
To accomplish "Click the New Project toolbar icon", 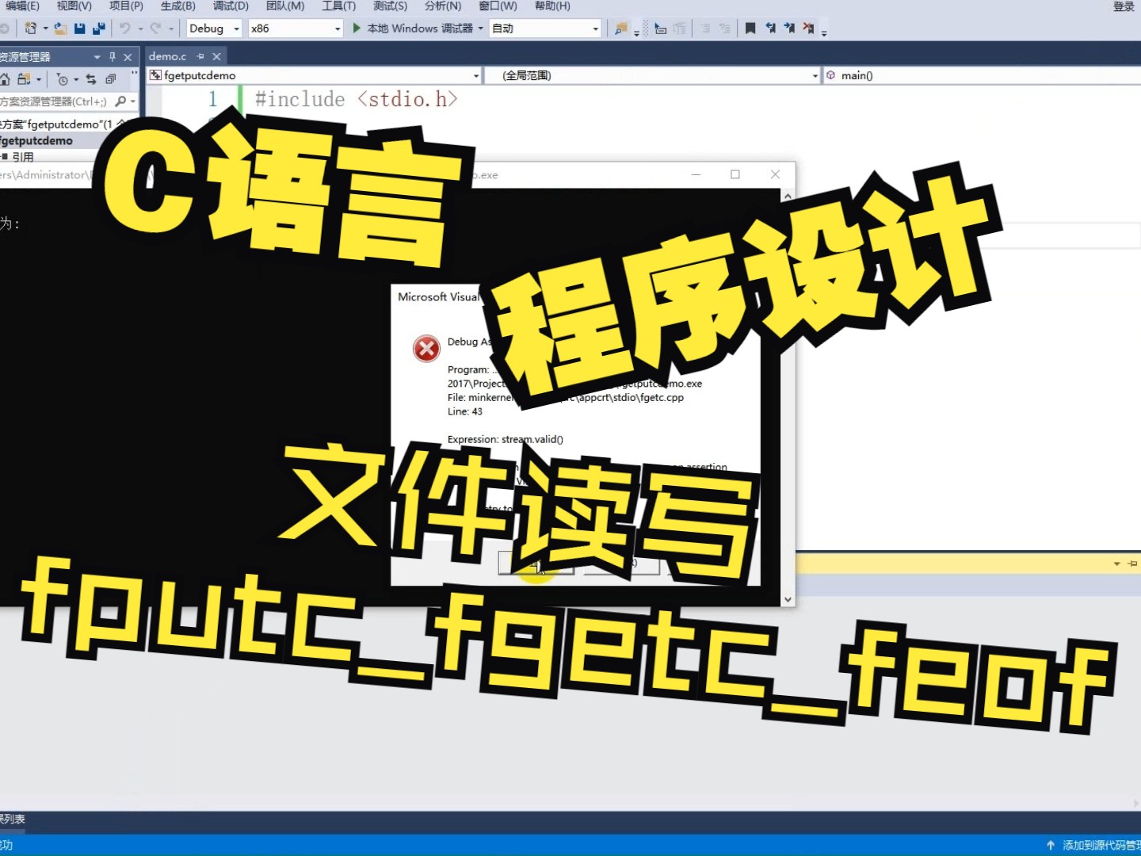I will pos(31,29).
